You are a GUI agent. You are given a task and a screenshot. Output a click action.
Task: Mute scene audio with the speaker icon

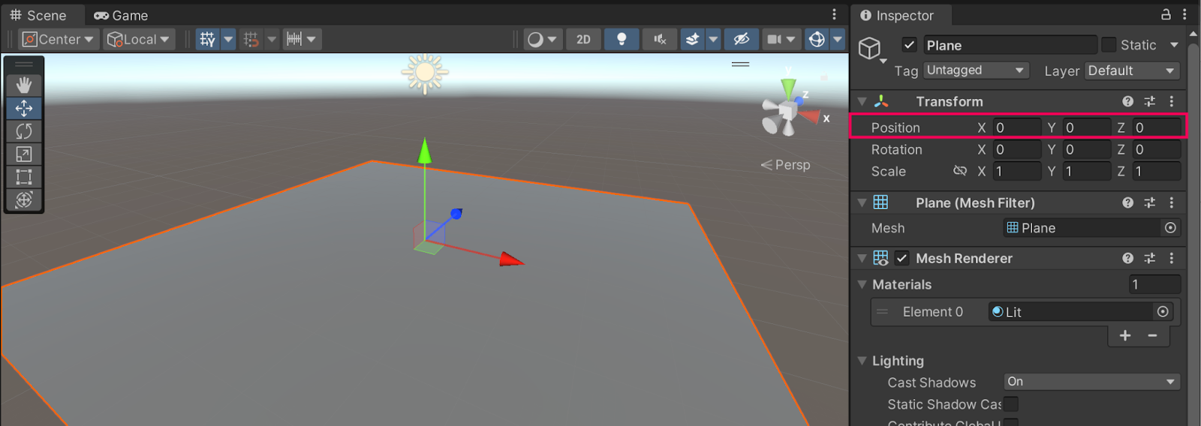[660, 39]
